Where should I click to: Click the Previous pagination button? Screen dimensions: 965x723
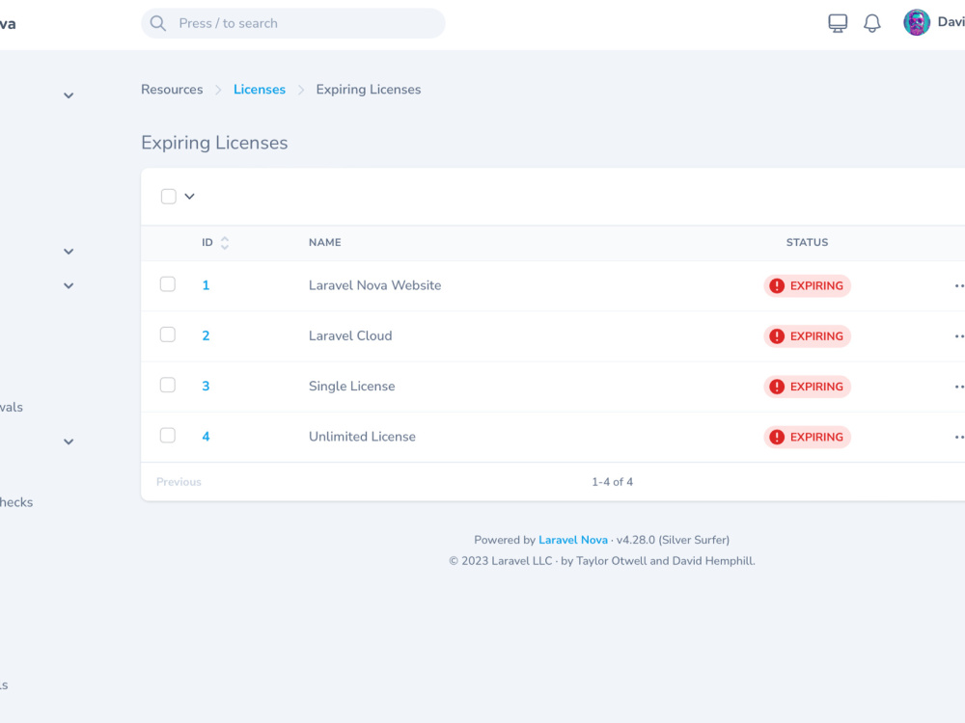pyautogui.click(x=179, y=482)
